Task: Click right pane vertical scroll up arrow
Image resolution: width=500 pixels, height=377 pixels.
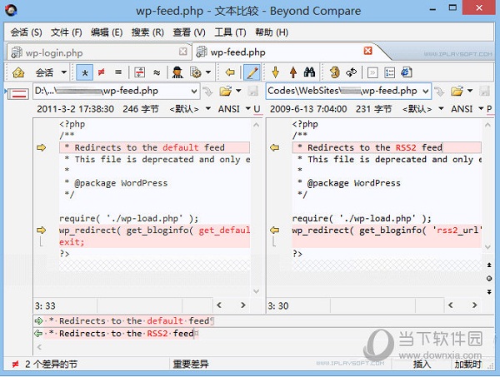Action: coord(487,125)
